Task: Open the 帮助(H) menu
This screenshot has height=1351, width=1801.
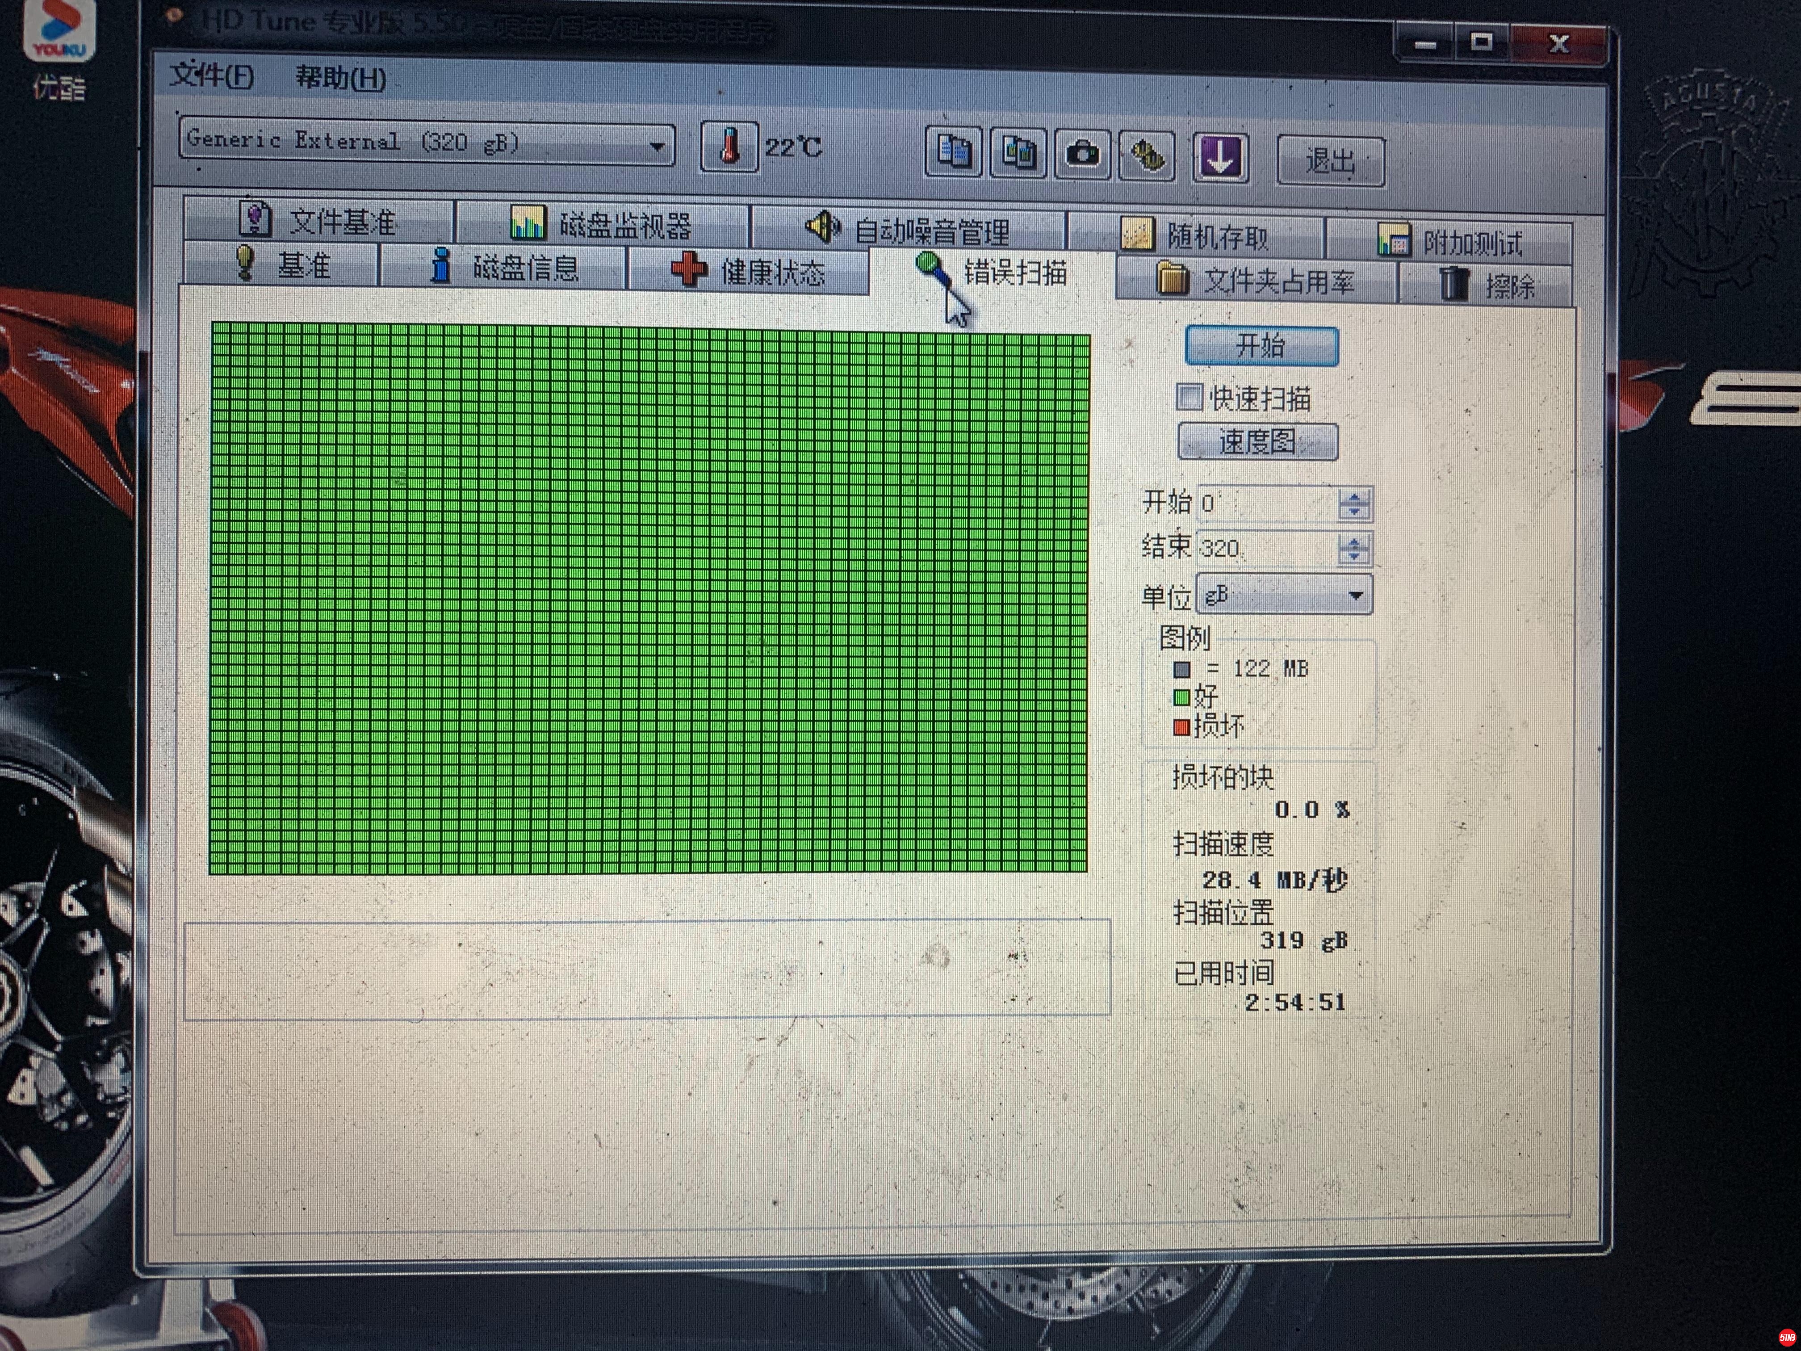Action: click(x=339, y=78)
